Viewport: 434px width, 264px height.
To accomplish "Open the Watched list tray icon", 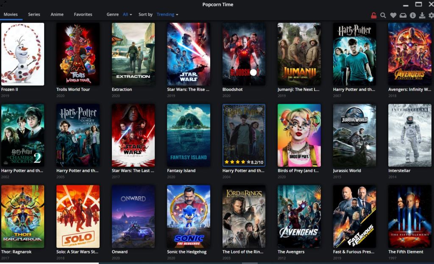I will 403,15.
